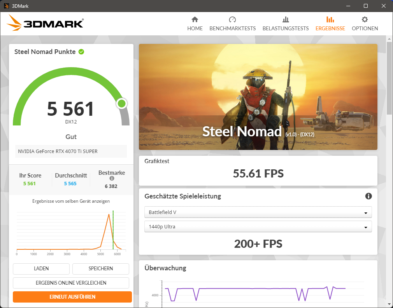The height and width of the screenshot is (308, 393).
Task: Open the Battlefield V game dropdown
Action: tap(258, 212)
